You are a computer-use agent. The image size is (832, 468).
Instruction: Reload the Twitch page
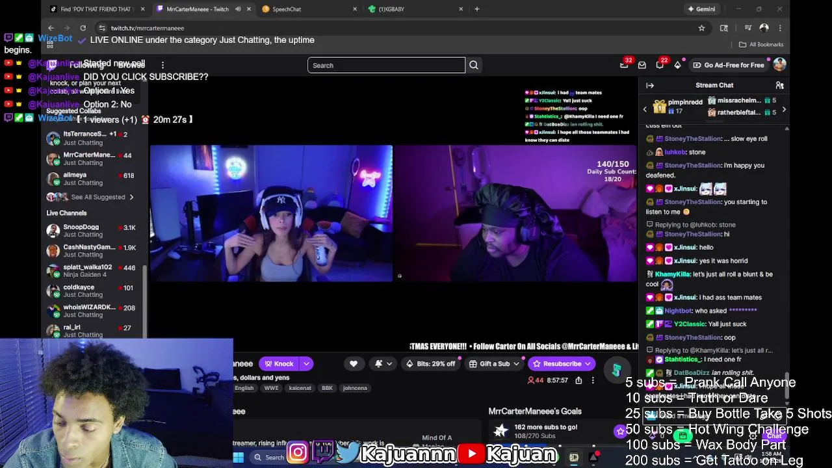[x=83, y=28]
